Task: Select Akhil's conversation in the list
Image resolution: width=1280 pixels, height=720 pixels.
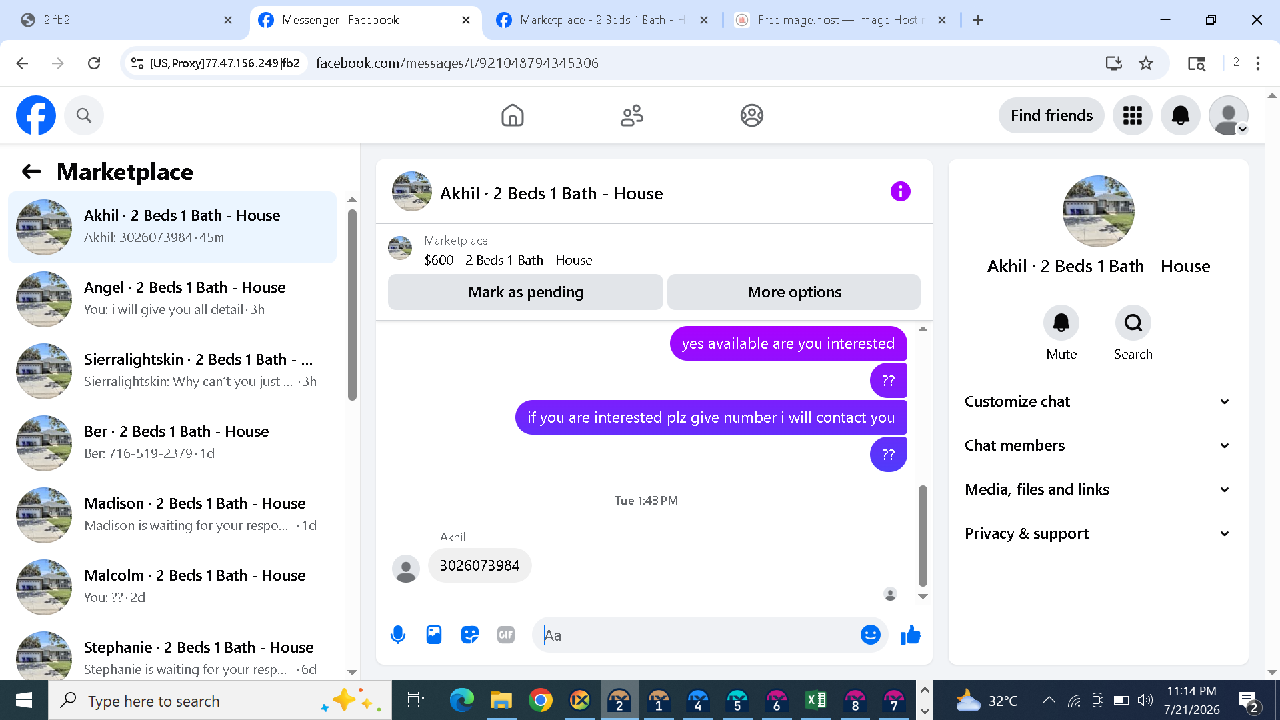Action: coord(172,227)
